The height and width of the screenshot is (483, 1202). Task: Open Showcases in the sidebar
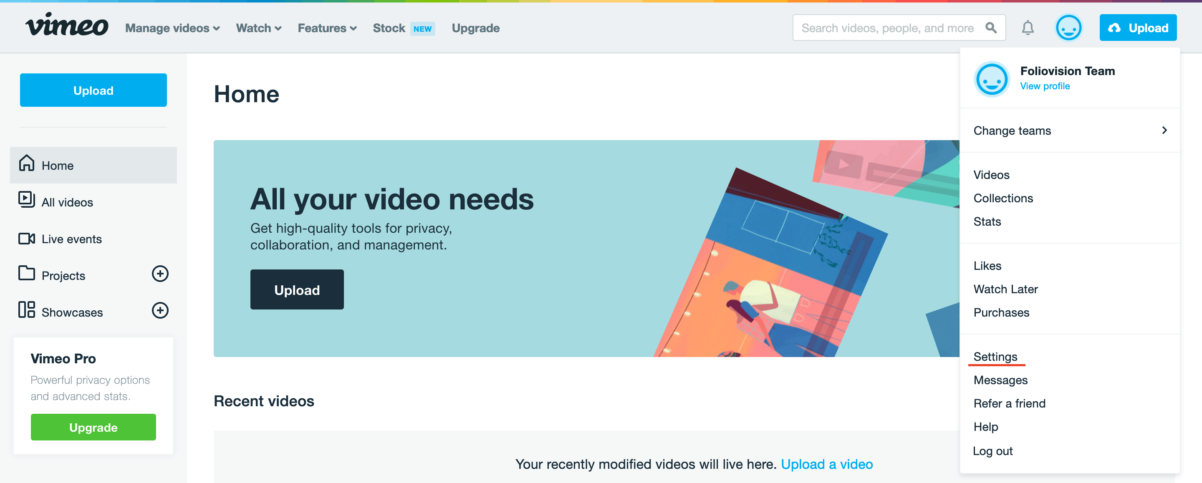72,312
